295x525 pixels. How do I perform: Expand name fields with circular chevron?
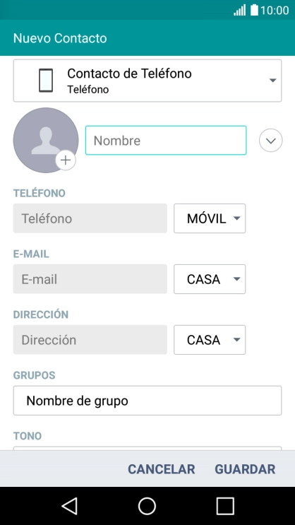coord(270,141)
